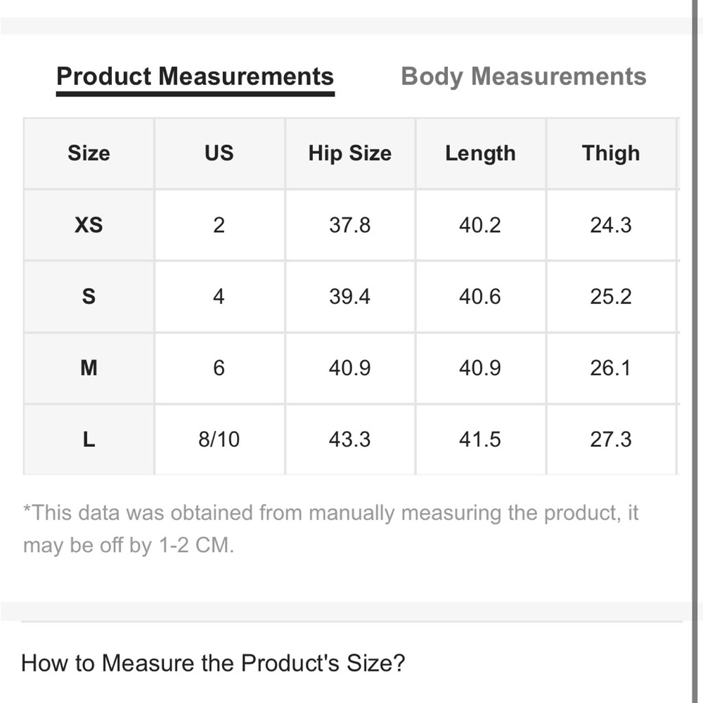The image size is (703, 703).
Task: Click the 26.1 thigh cell
Action: point(611,368)
